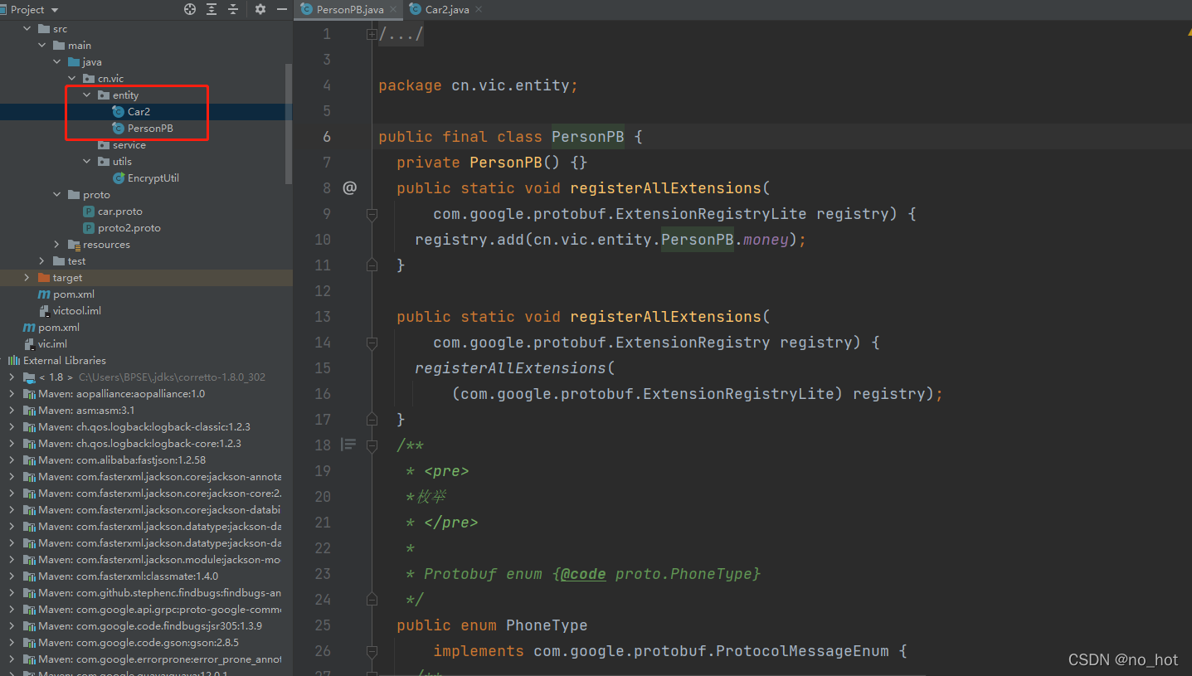Click the car.proto file icon

click(90, 212)
